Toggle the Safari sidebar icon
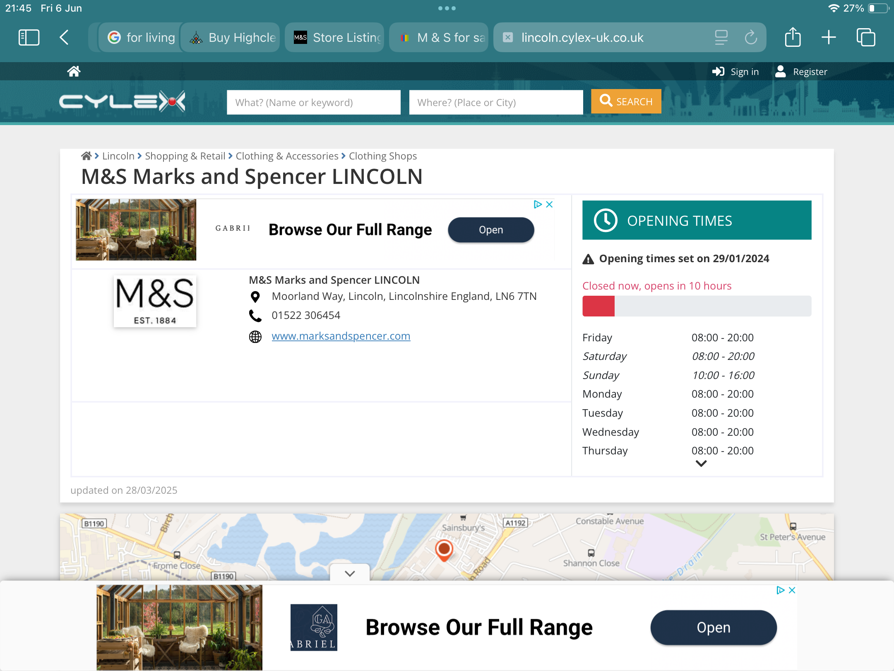This screenshot has height=671, width=894. [x=29, y=38]
